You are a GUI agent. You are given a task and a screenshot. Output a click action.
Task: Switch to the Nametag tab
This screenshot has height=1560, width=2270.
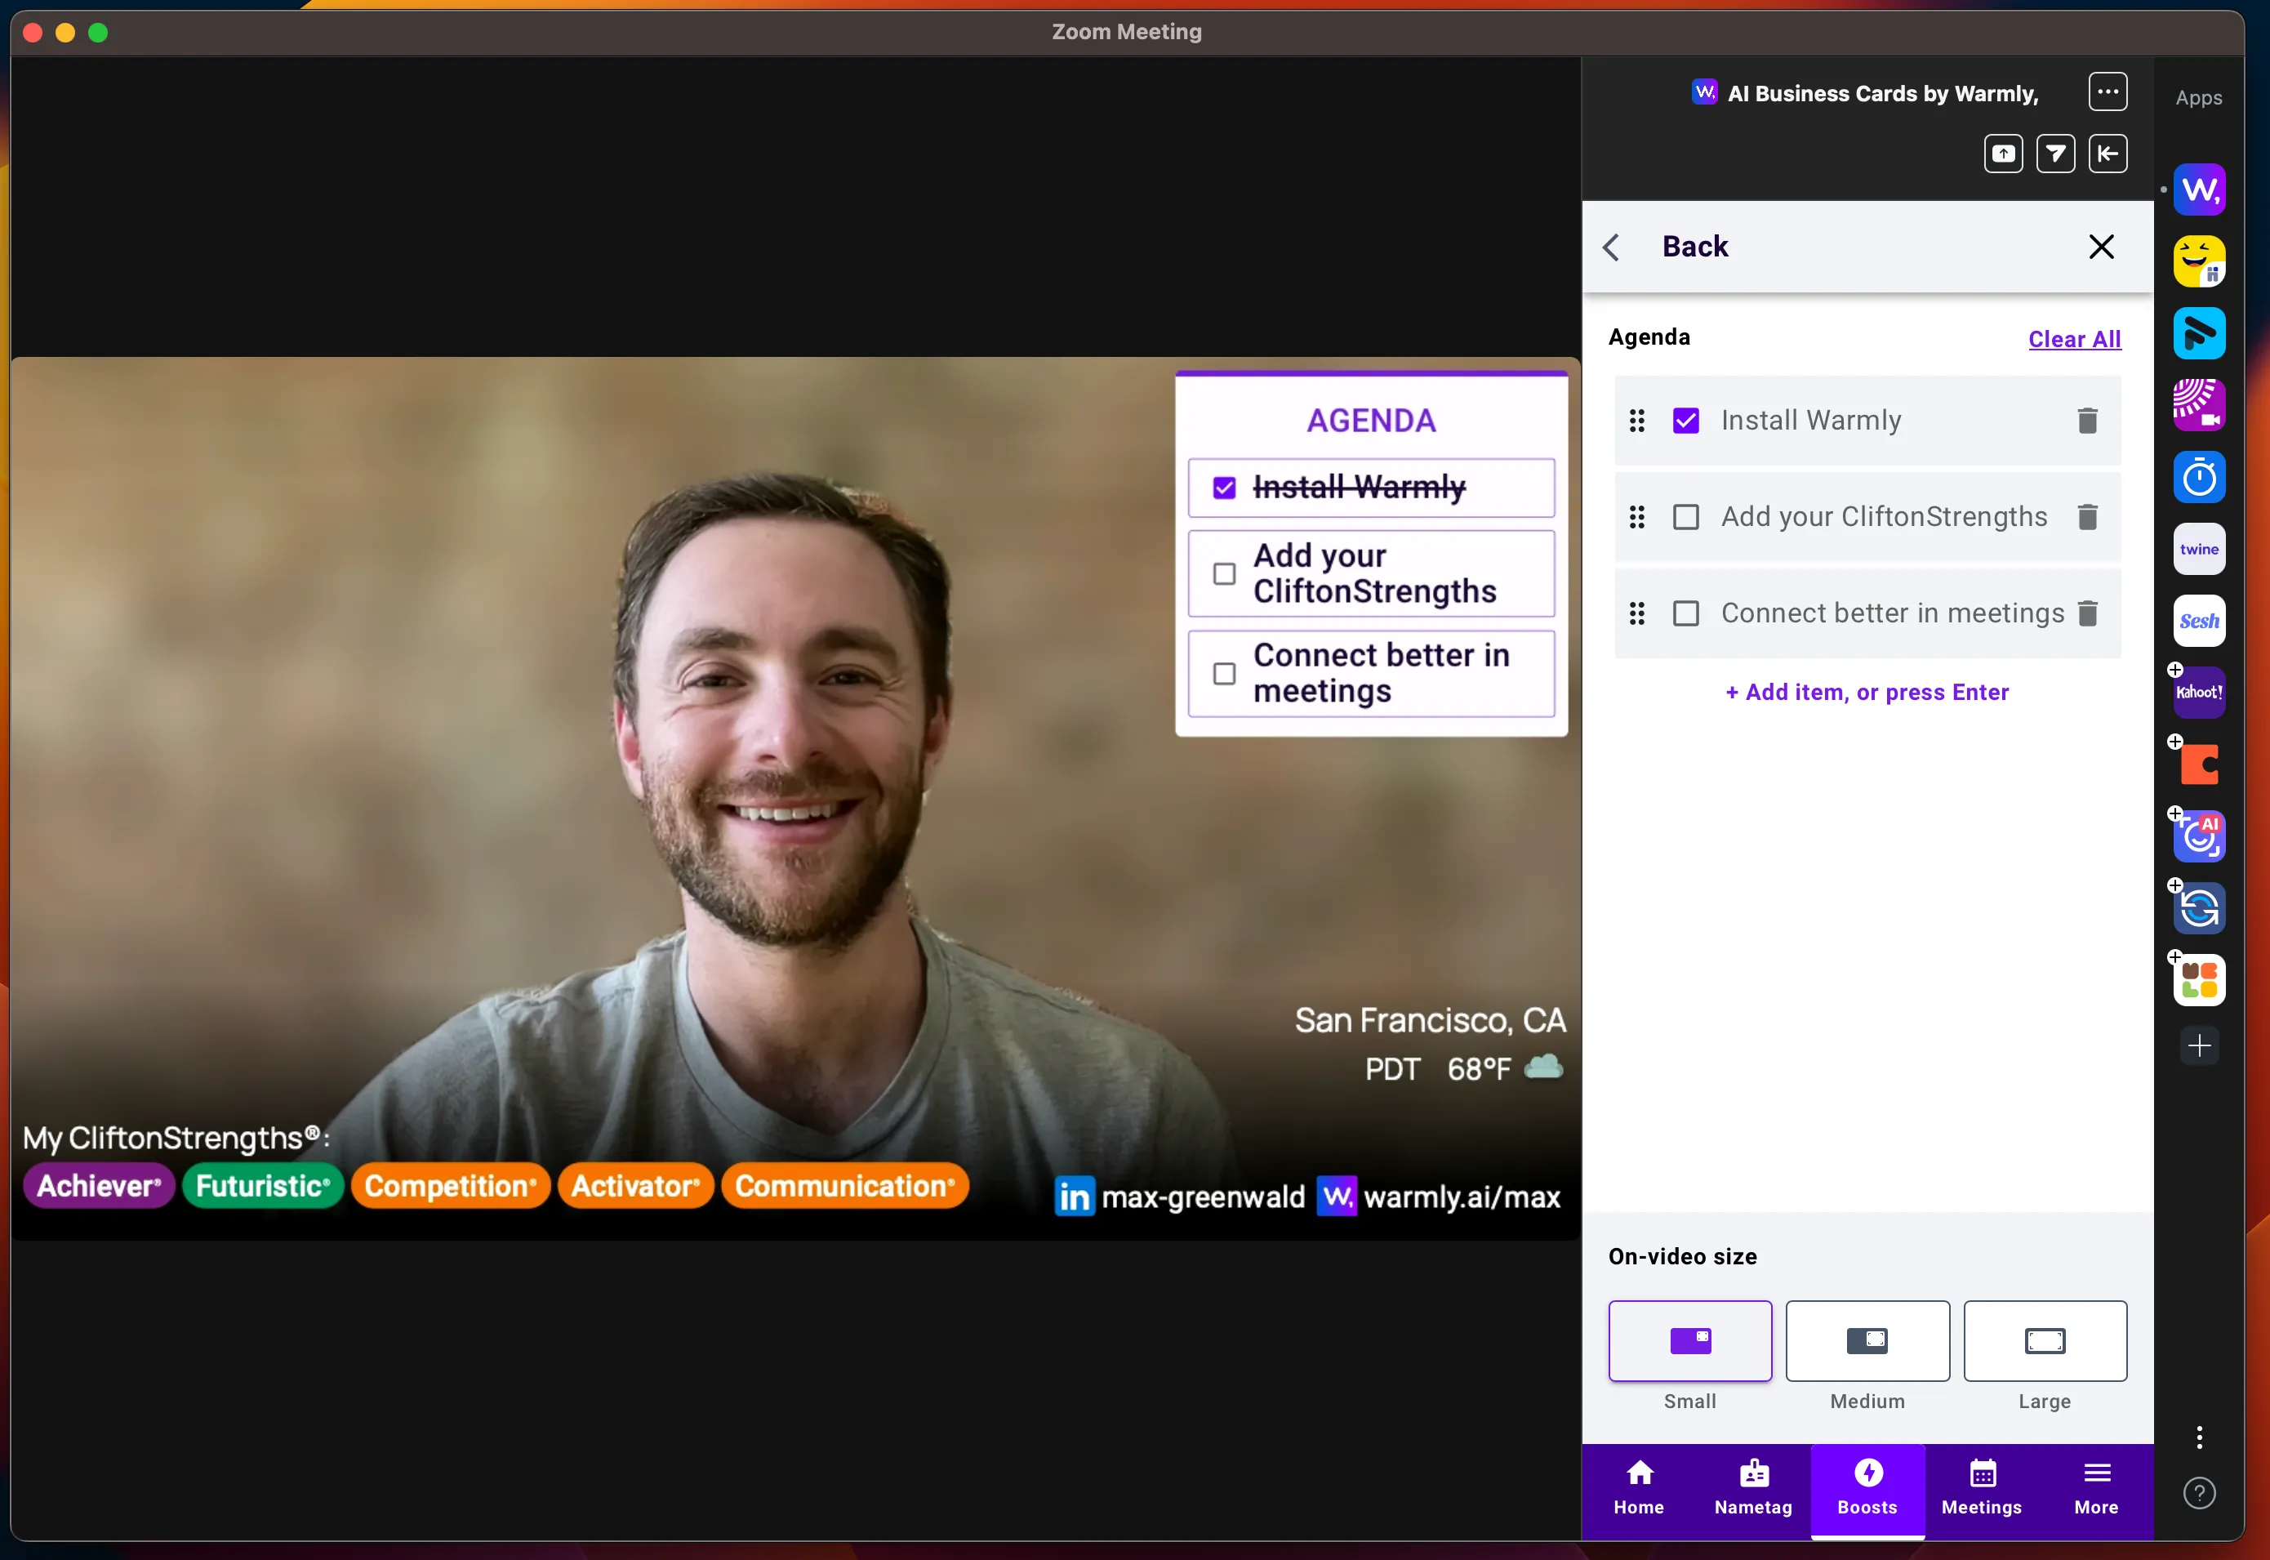(x=1753, y=1486)
